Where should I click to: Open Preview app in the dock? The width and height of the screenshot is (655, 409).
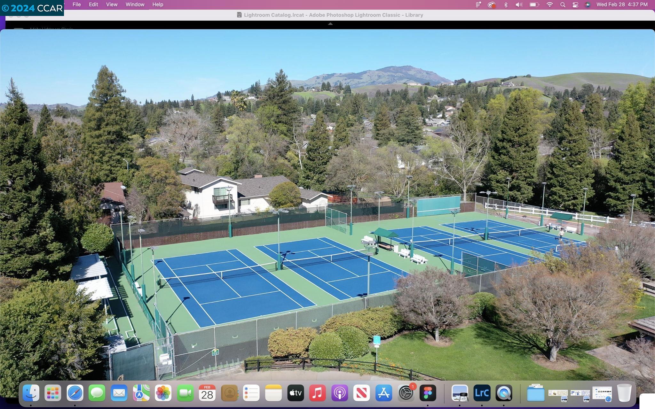(460, 393)
